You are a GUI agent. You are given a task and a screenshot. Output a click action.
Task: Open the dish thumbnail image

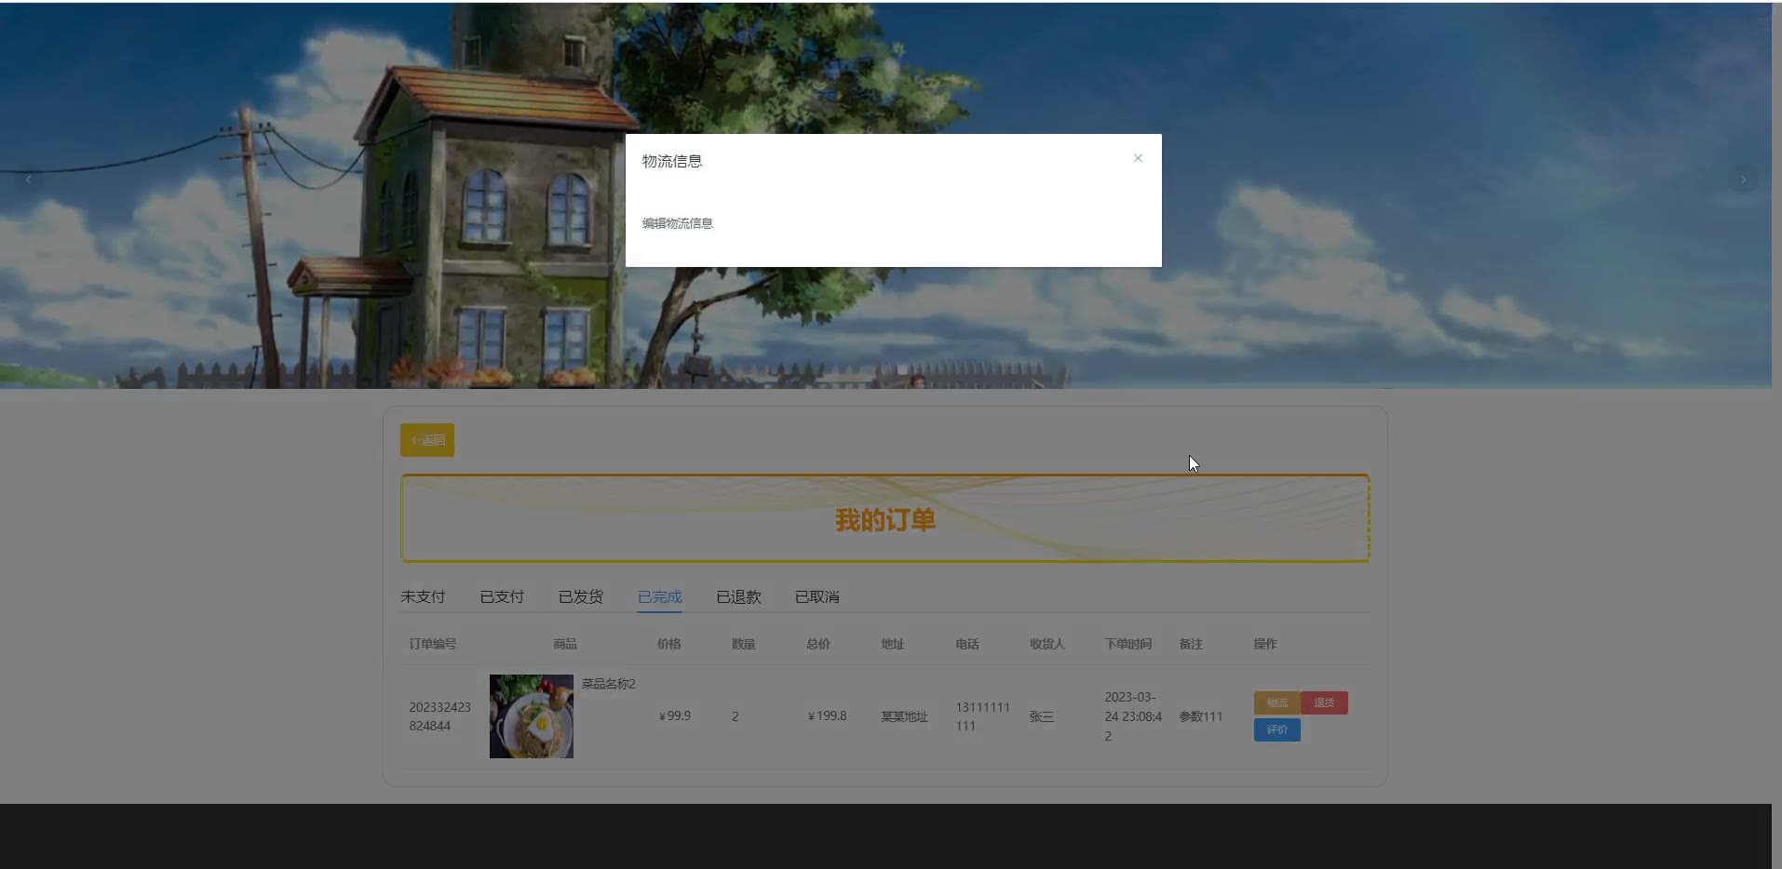coord(532,716)
